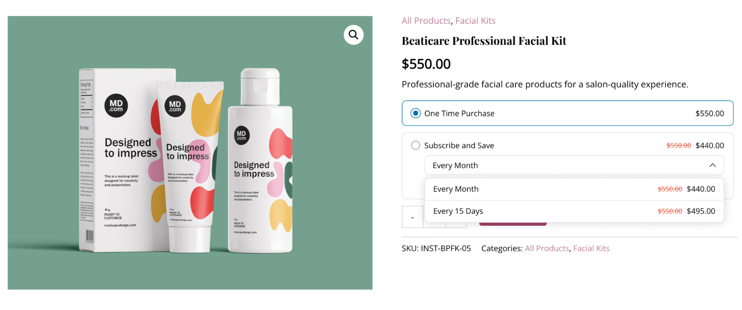Click All Products next to Categories label
742x310 pixels.
coord(547,248)
